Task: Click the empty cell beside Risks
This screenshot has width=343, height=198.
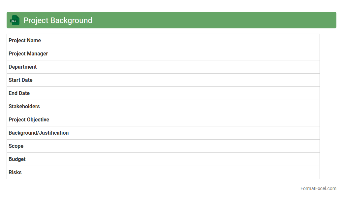Action: 311,173
